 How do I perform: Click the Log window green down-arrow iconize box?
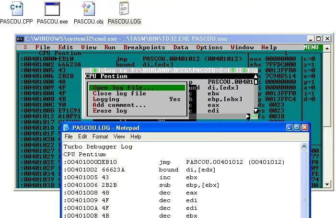pyautogui.click(x=244, y=70)
